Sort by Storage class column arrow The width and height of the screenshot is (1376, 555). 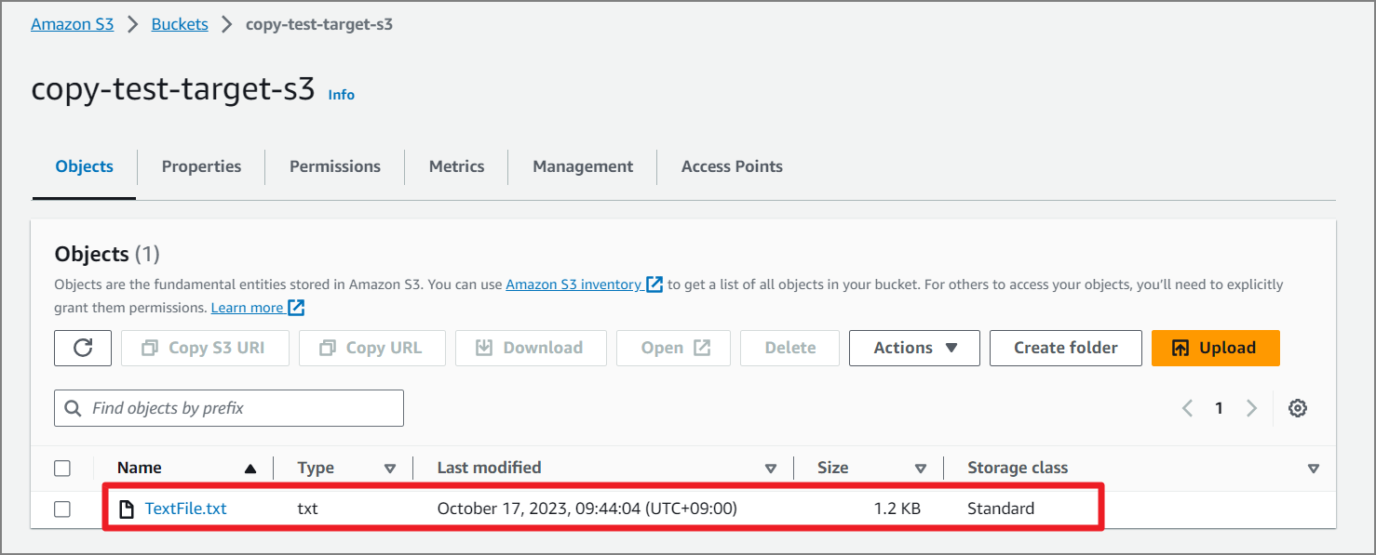1314,469
